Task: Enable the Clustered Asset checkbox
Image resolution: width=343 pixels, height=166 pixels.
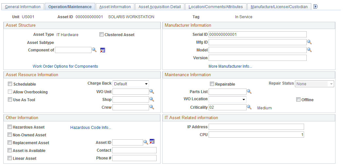Action: 101,35
